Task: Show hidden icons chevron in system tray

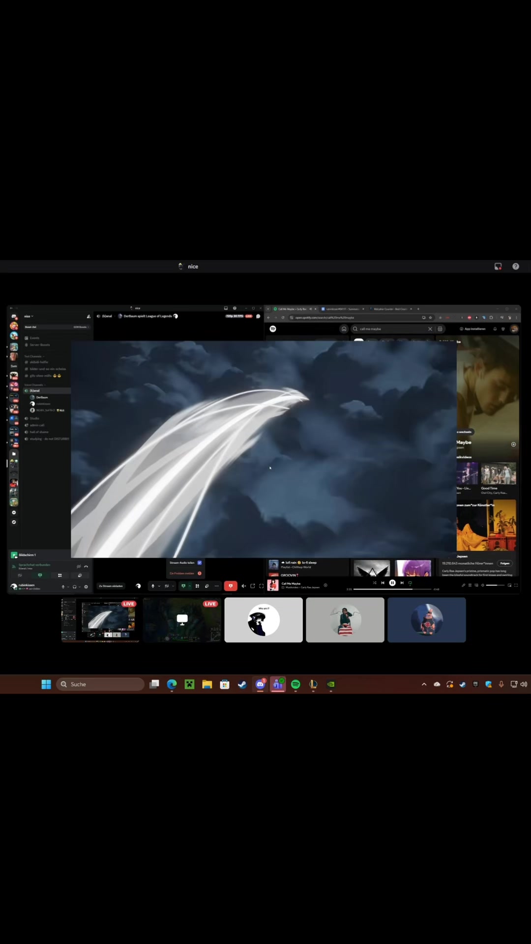Action: tap(424, 684)
